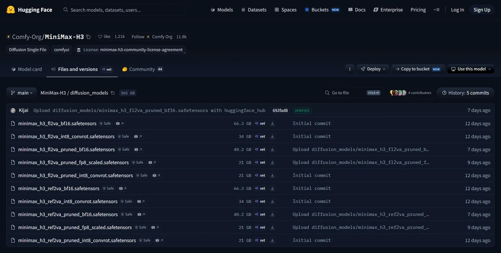Click Safe badge on minimax_h3_fl2va_int8_convrot.safetensors
The width and height of the screenshot is (501, 253).
pyautogui.click(x=124, y=137)
